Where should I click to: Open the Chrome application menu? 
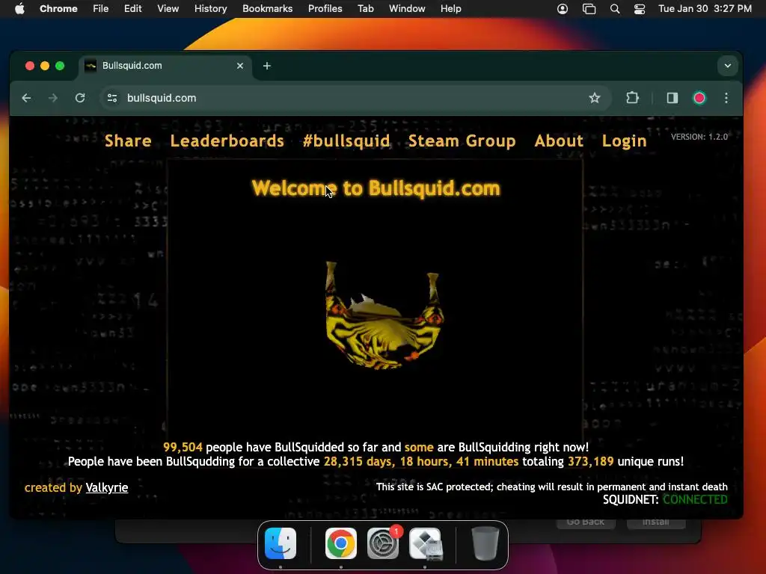(x=58, y=9)
